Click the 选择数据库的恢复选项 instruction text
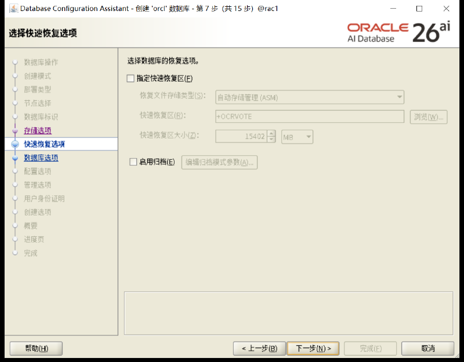The image size is (464, 362). click(x=163, y=61)
